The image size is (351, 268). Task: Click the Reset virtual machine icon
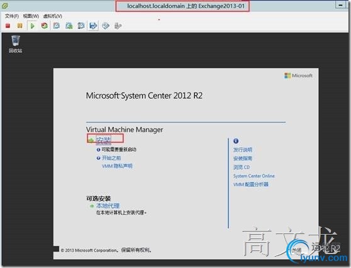coord(45,26)
